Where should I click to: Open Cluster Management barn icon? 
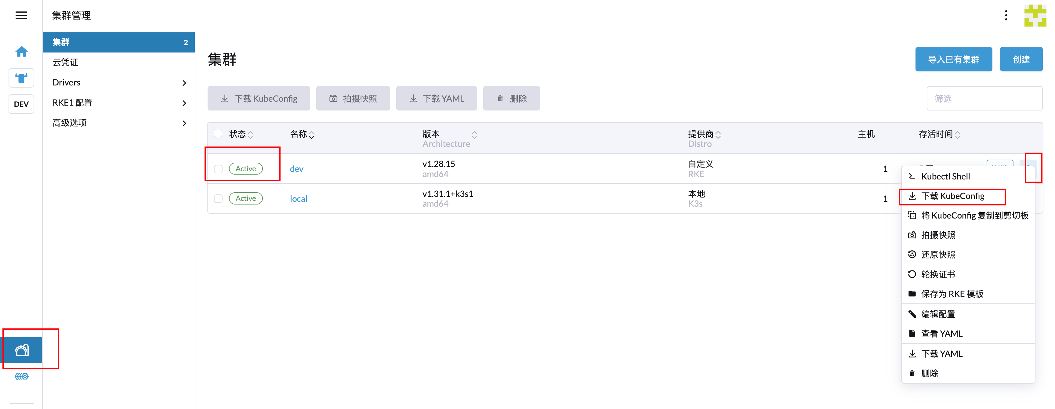click(x=22, y=350)
